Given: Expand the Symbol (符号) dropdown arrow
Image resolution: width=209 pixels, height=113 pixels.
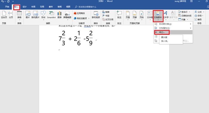Looking at the screenshot, I should (x=203, y=16).
